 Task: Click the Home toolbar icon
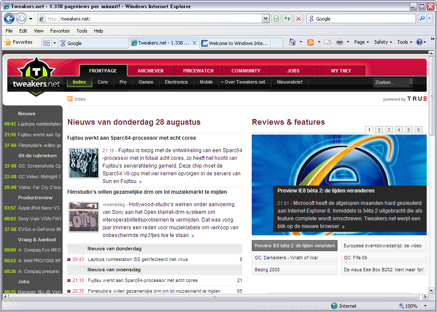pyautogui.click(x=292, y=42)
